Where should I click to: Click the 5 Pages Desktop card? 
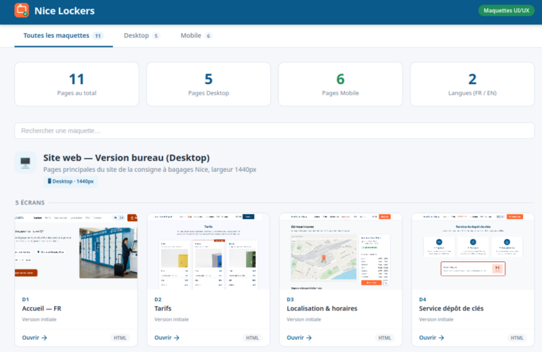[x=209, y=85]
